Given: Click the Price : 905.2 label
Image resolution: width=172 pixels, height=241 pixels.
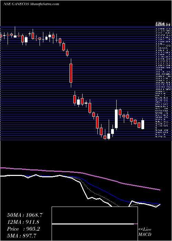Looking at the screenshot, I should (x=23, y=229).
